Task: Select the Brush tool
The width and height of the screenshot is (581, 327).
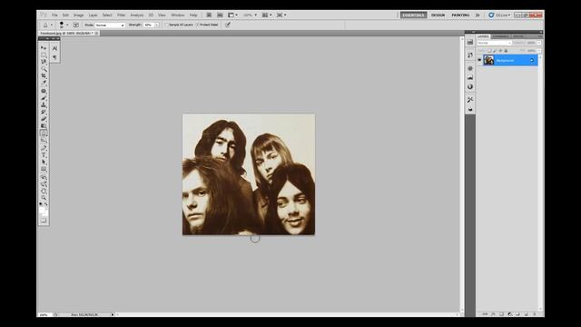Action: click(44, 98)
